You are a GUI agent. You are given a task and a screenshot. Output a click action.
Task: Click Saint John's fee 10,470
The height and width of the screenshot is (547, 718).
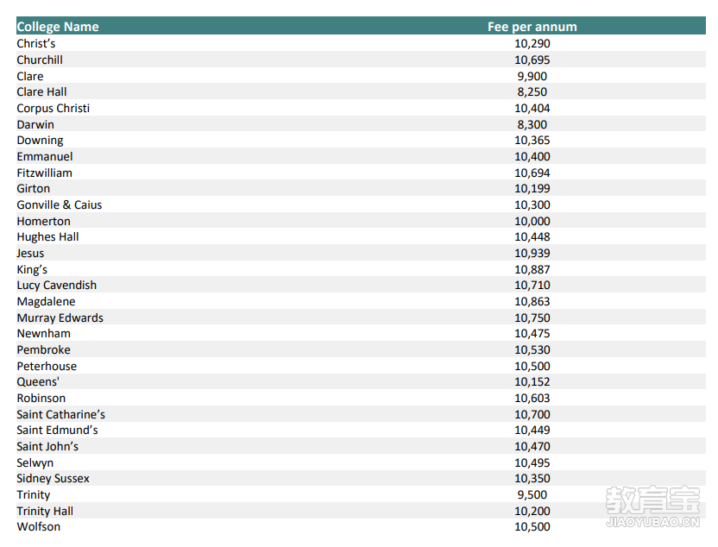click(x=532, y=446)
